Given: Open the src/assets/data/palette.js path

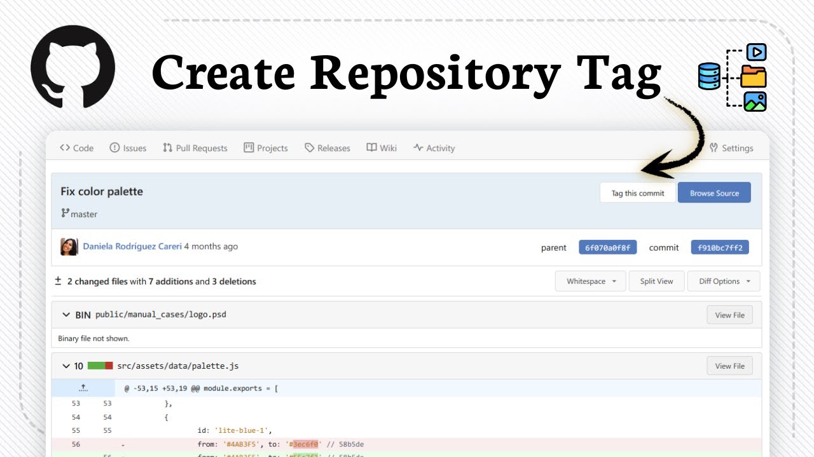Looking at the screenshot, I should [x=178, y=366].
